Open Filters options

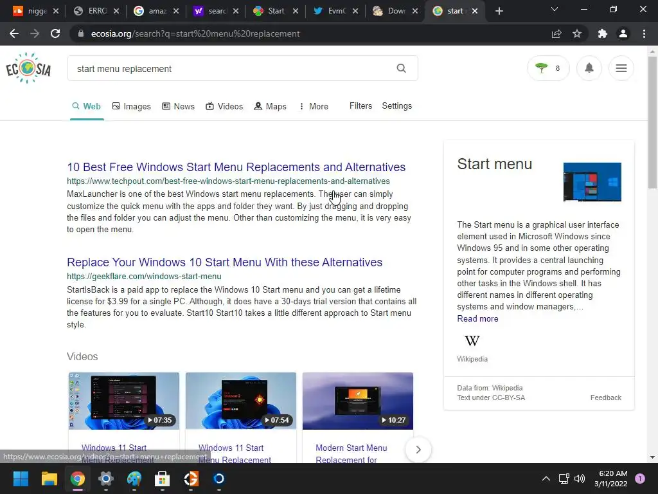360,106
